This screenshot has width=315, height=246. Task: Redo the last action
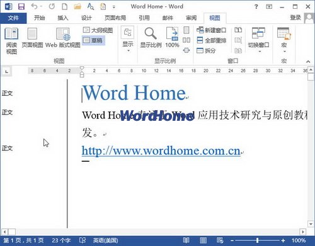point(52,6)
